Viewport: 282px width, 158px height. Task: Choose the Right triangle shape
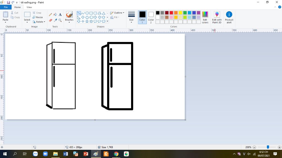click(x=79, y=17)
